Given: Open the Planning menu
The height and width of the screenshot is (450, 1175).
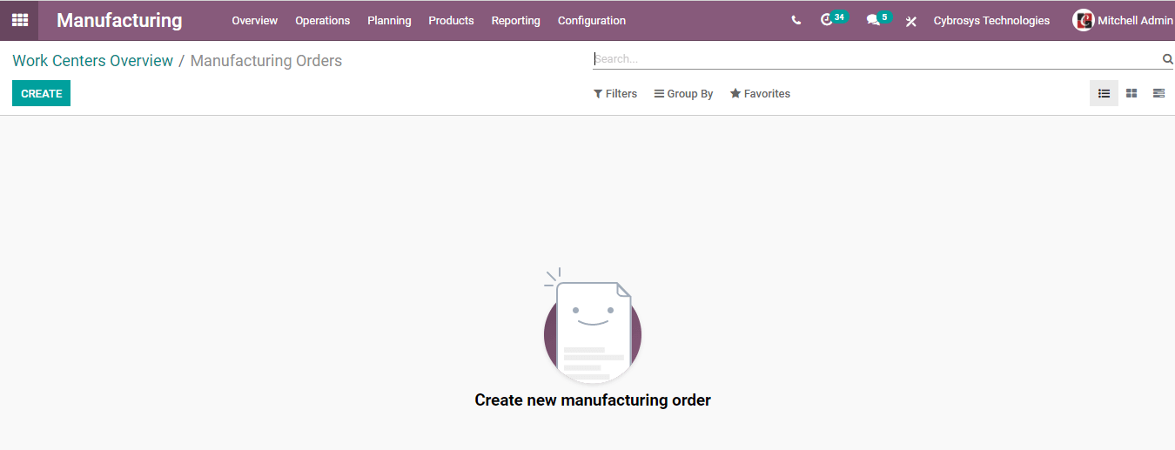Looking at the screenshot, I should [x=389, y=21].
